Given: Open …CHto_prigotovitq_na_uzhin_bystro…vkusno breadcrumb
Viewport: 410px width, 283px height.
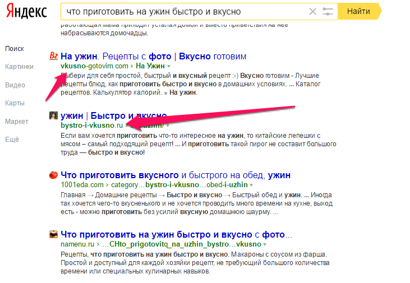Looking at the screenshot, I should (x=182, y=244).
